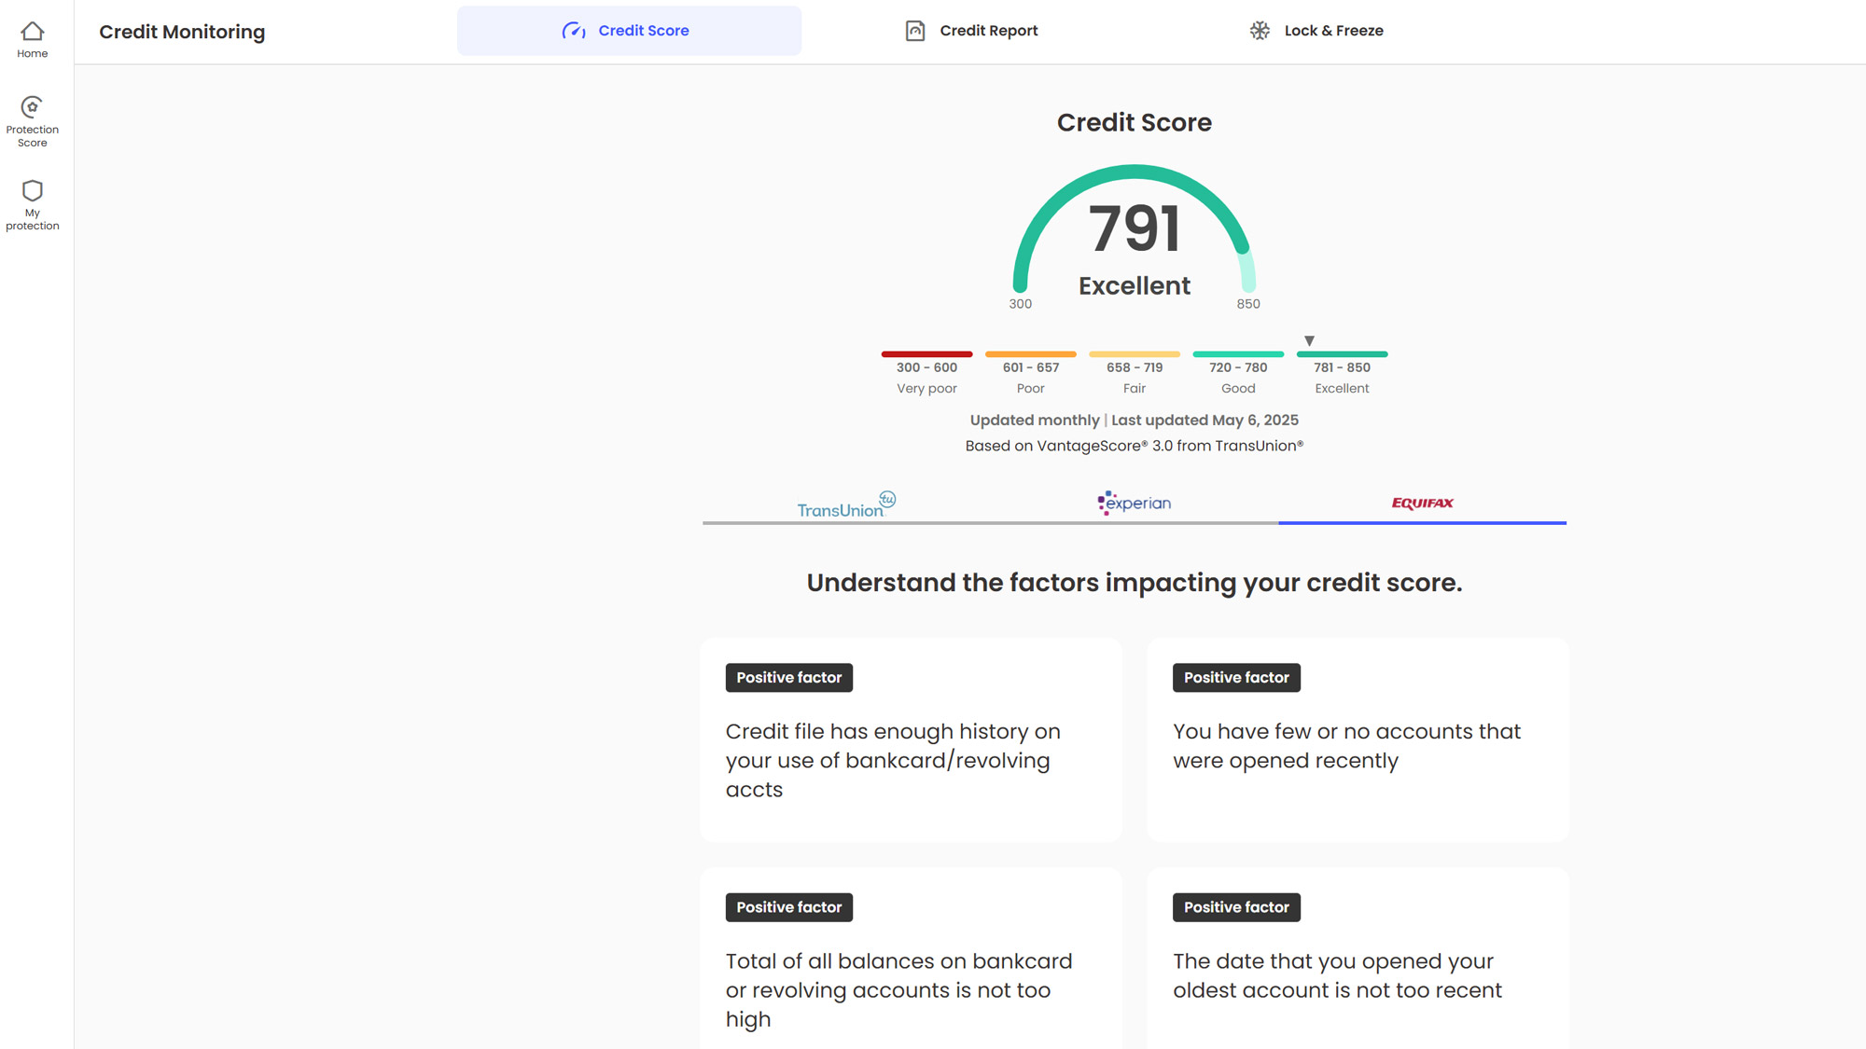Open the few accounts opened recently card
Image resolution: width=1866 pixels, height=1049 pixels.
[1358, 739]
